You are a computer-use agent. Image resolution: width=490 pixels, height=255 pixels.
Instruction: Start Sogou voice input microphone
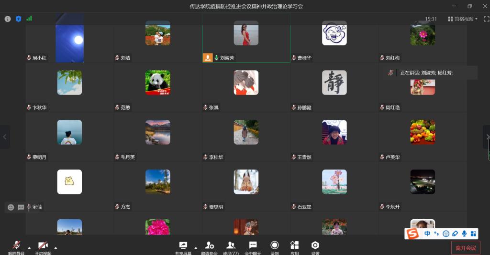click(x=464, y=234)
